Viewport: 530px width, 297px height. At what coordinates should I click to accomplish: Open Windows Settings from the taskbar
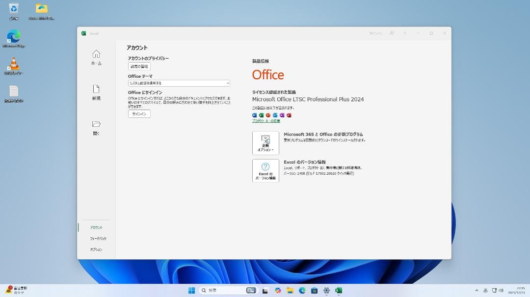326,290
